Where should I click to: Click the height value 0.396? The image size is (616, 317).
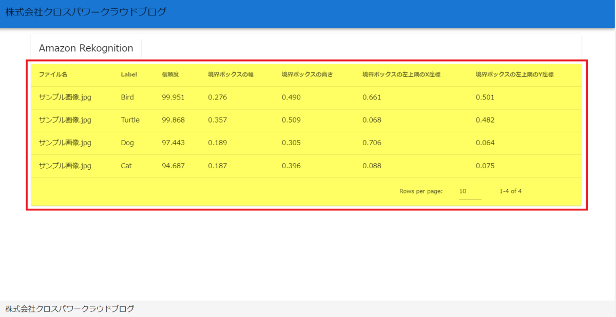click(291, 166)
